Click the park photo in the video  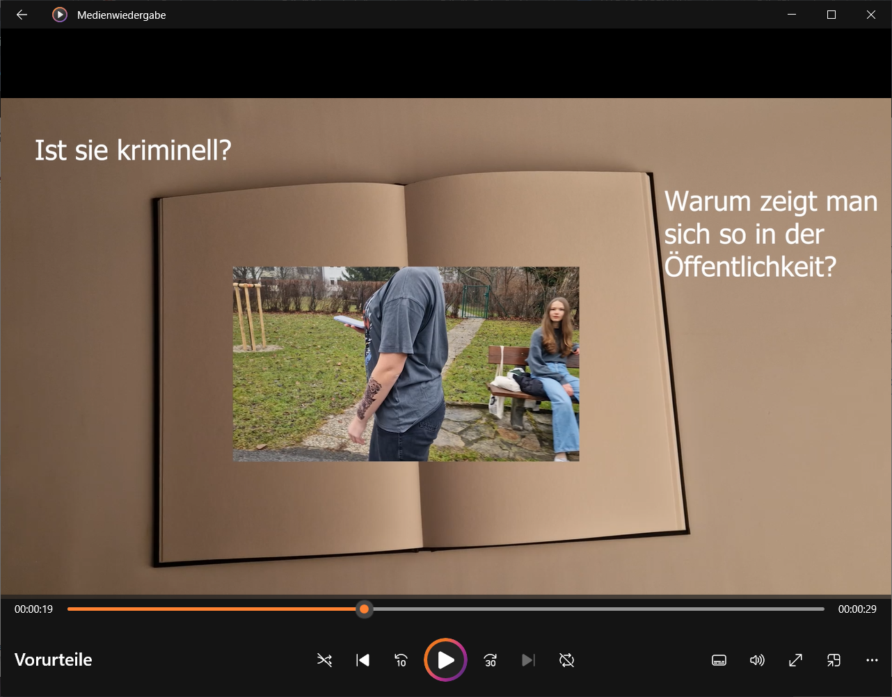(406, 364)
